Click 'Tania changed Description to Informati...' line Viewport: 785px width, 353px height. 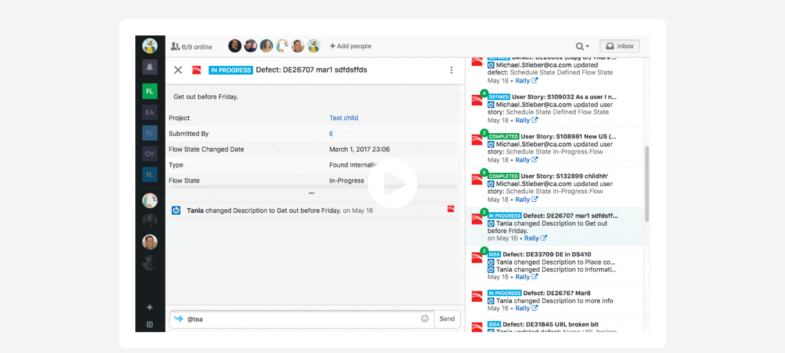pyautogui.click(x=556, y=270)
